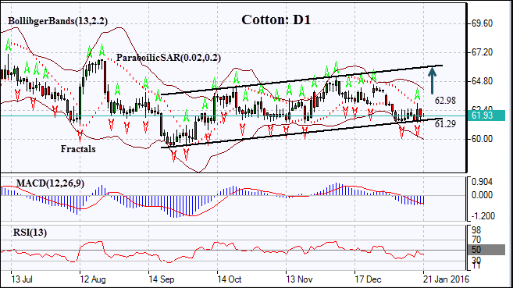This screenshot has height=288, width=513.
Task: Click the 0.904 MACD scale value
Action: 482,182
